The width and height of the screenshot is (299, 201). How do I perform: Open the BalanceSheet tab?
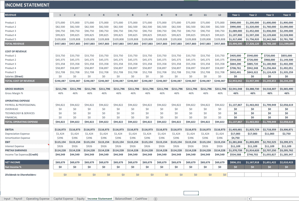pos(124,199)
